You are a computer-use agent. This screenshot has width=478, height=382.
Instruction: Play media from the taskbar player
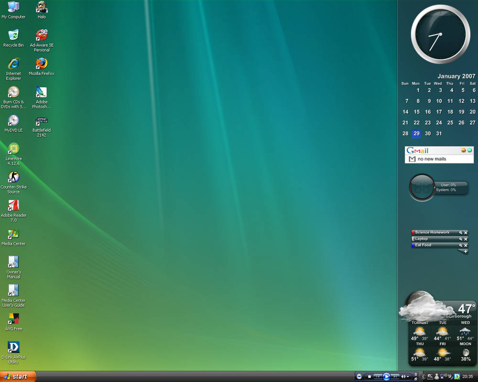pos(386,377)
